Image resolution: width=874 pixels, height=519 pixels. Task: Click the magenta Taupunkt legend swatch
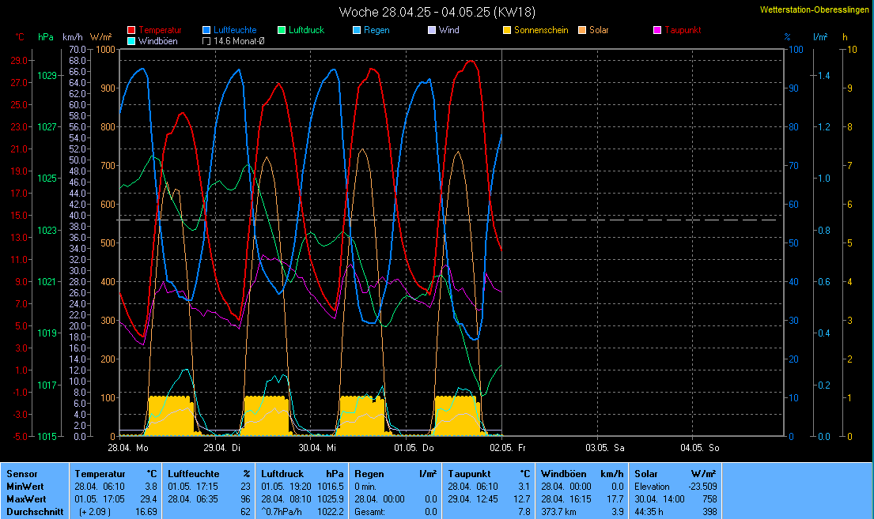pyautogui.click(x=657, y=30)
